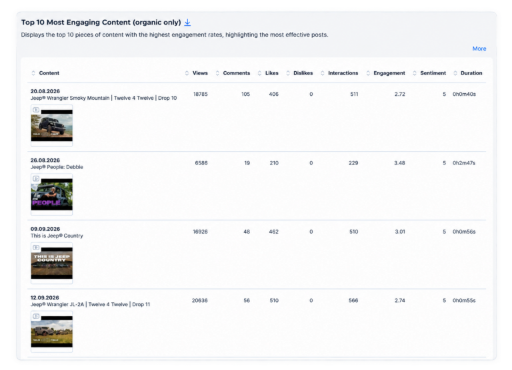The image size is (512, 370).
Task: Click the Dislikes column header label
Action: pyautogui.click(x=303, y=73)
